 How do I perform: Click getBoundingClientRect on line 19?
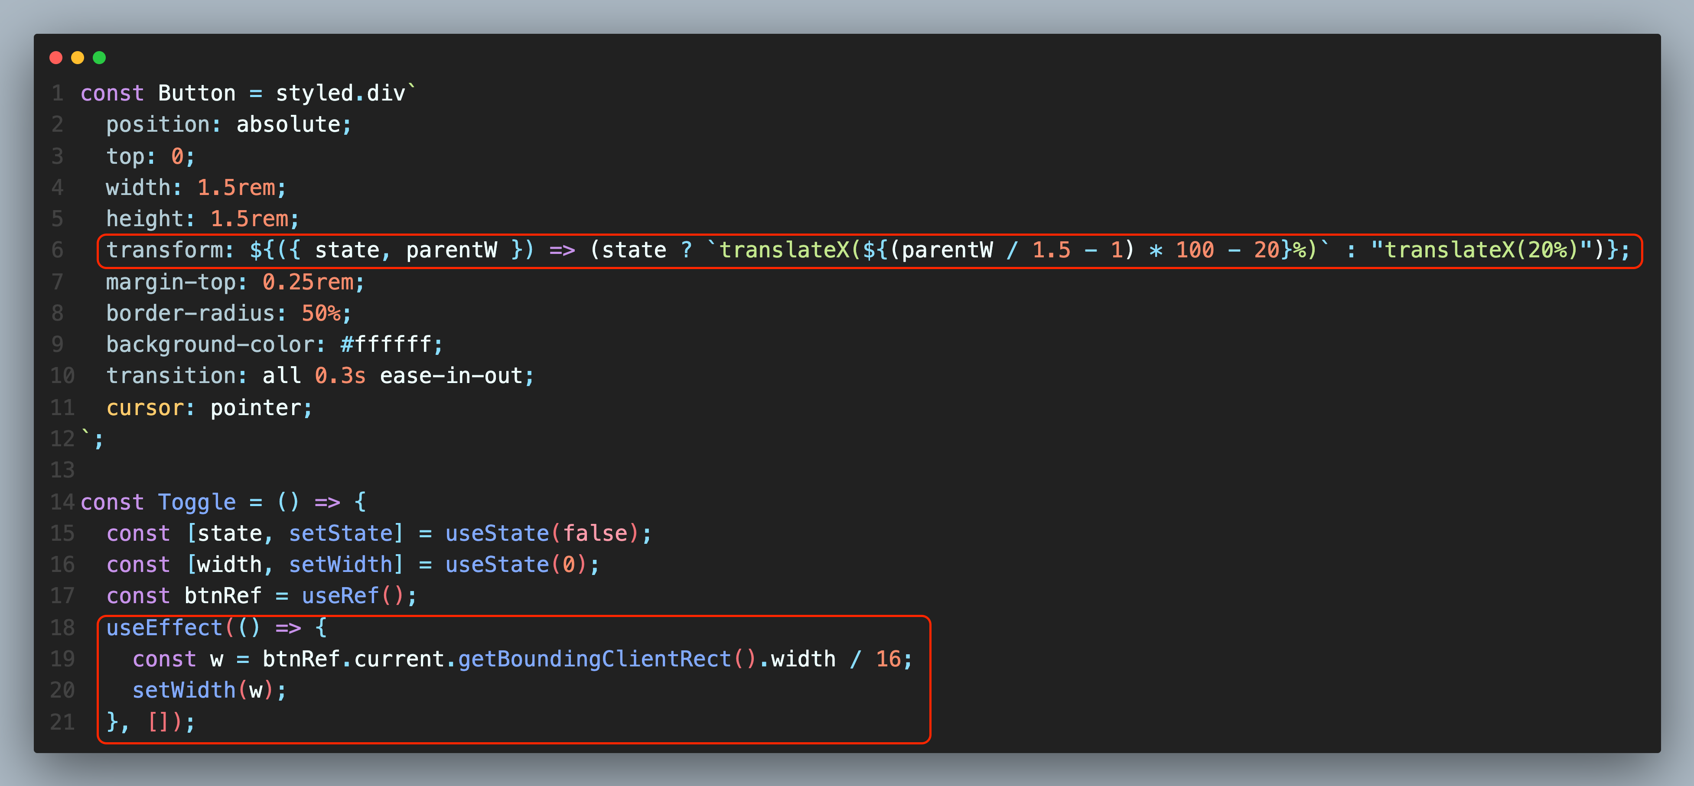[x=594, y=659]
